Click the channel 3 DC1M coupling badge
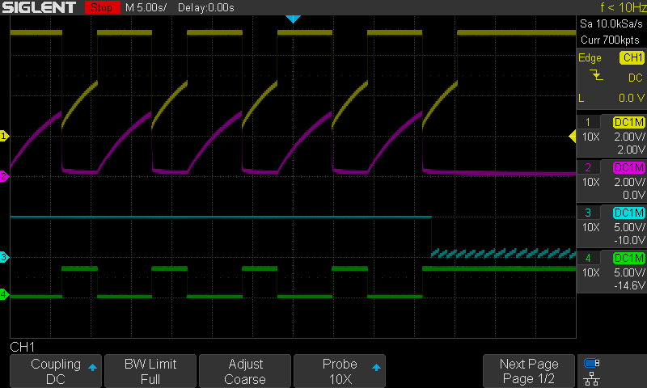 [629, 213]
